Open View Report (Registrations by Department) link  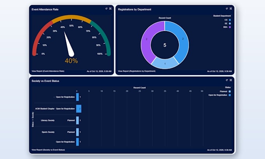pos(137,71)
